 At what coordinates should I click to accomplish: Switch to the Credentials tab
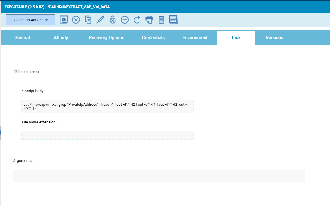coord(153,38)
